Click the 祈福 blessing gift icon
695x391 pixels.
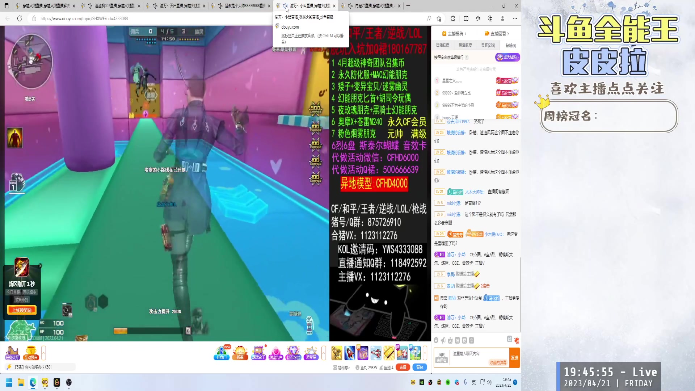[x=240, y=352]
